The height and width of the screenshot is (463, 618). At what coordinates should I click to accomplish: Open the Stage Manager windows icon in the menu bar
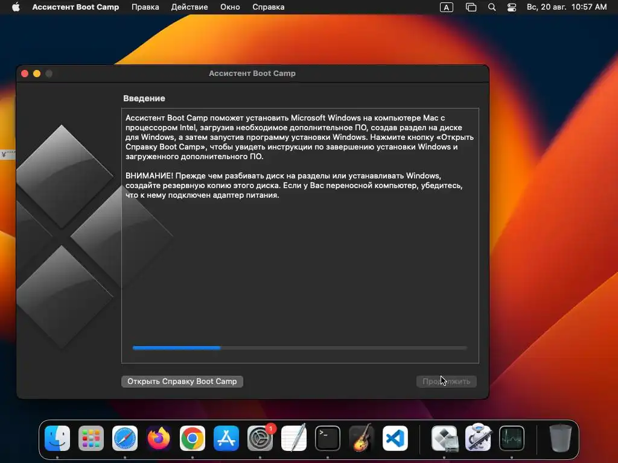471,7
